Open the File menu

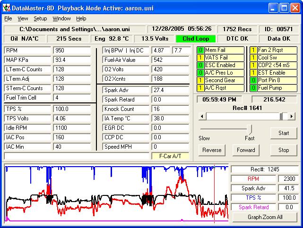[8, 19]
